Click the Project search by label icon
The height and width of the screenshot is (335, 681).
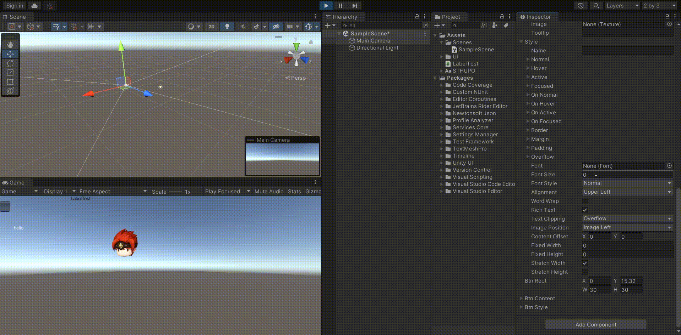(x=506, y=25)
